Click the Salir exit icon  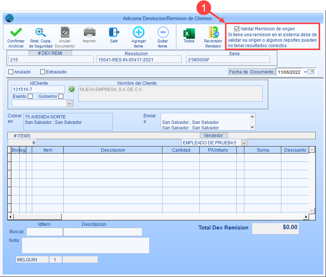[x=114, y=33]
